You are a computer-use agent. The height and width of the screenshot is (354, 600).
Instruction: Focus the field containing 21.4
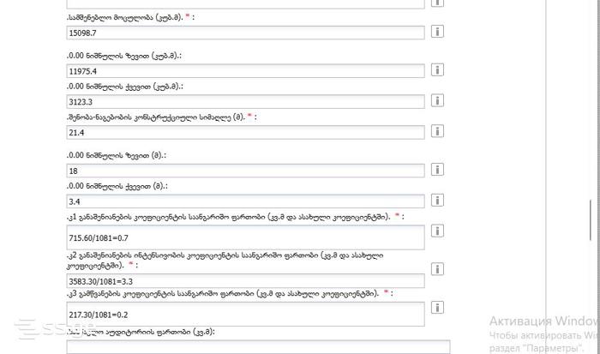(x=245, y=132)
